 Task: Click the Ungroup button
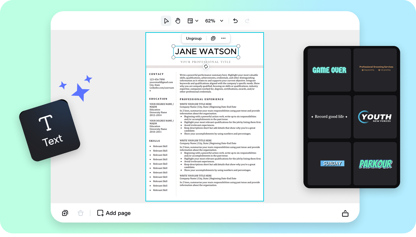[194, 38]
